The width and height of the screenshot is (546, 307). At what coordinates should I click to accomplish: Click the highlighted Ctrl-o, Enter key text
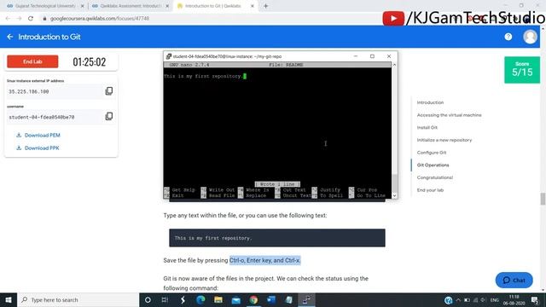point(265,260)
